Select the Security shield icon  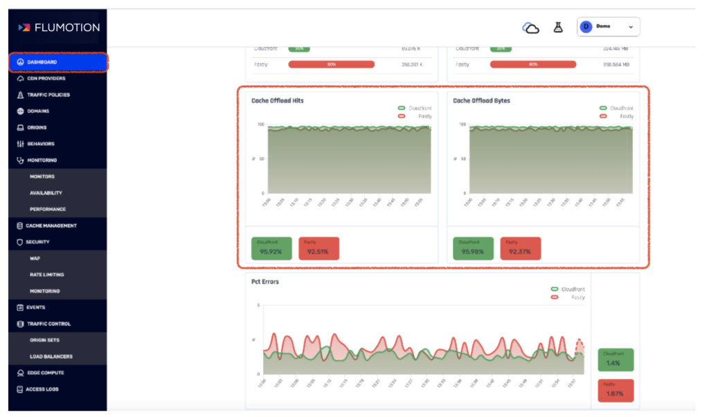pyautogui.click(x=20, y=242)
